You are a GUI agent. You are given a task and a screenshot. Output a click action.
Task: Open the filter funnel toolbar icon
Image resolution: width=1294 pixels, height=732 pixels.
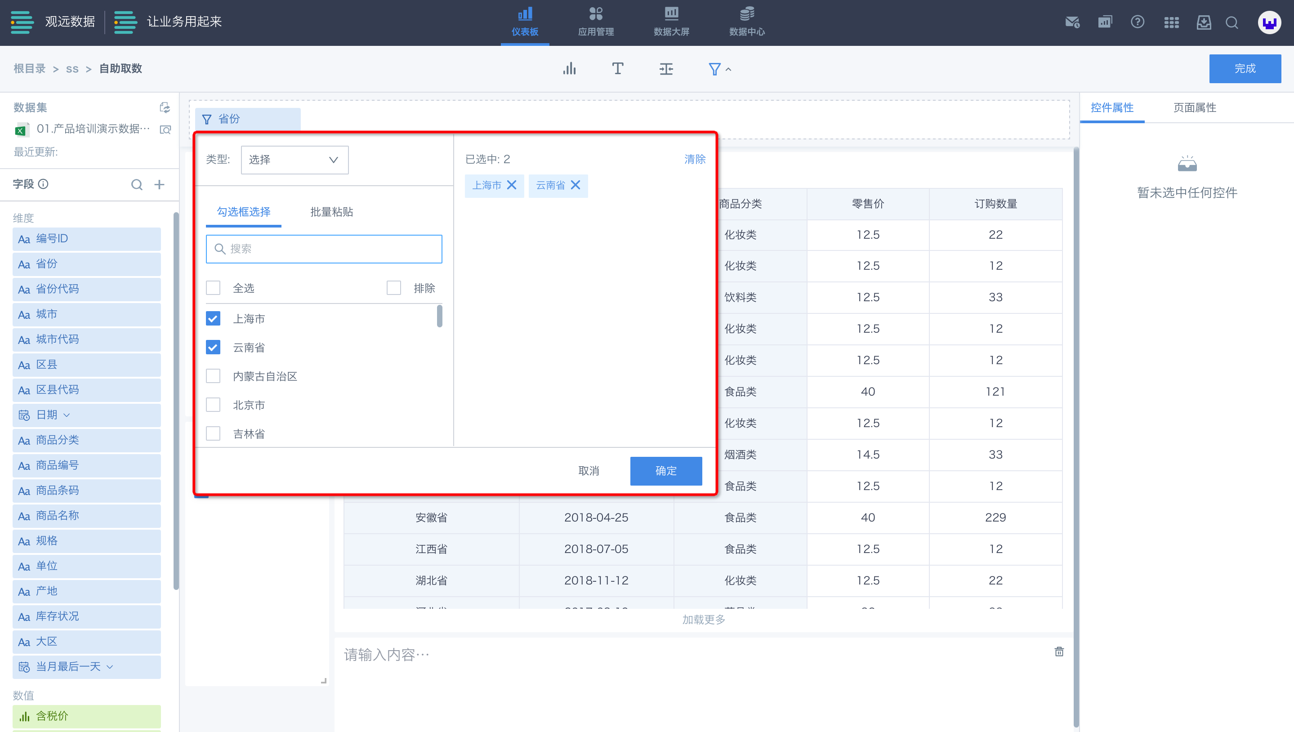tap(714, 69)
